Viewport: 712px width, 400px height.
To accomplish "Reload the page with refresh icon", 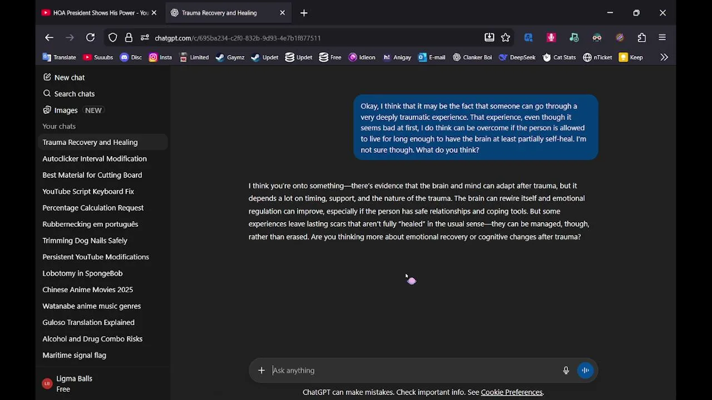I will click(x=90, y=38).
